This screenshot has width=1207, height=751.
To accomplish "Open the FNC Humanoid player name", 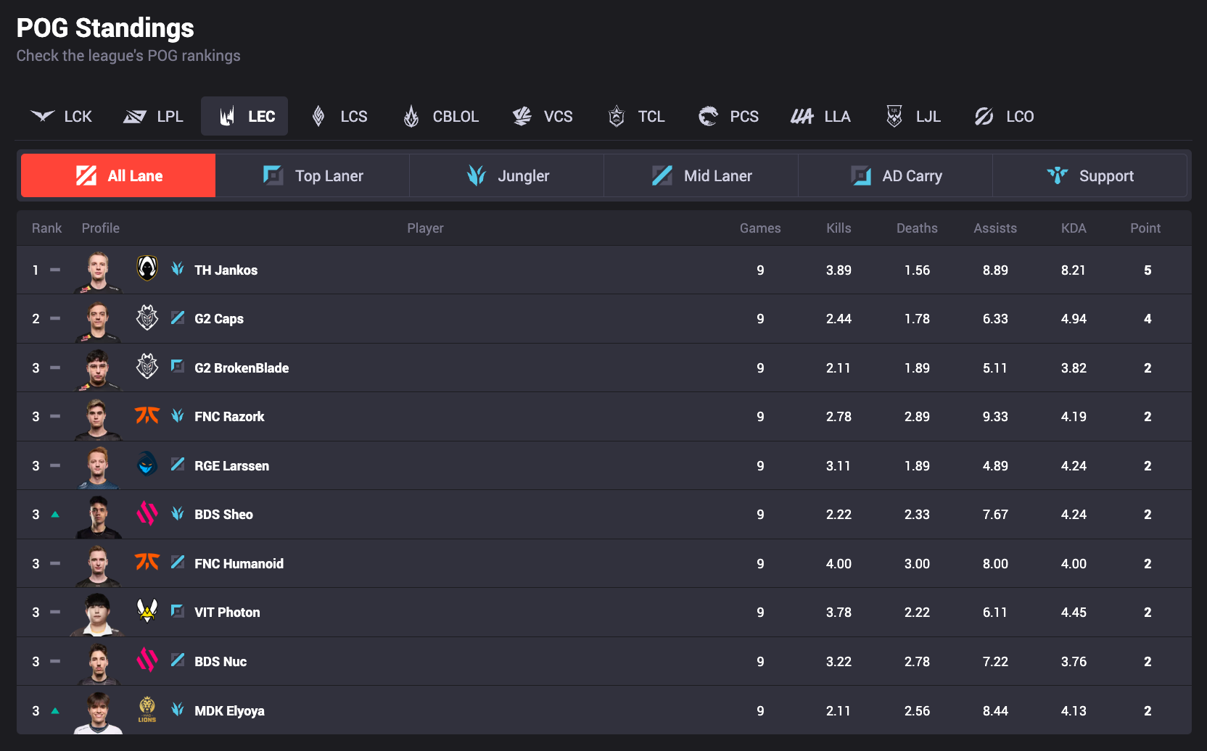I will point(239,563).
